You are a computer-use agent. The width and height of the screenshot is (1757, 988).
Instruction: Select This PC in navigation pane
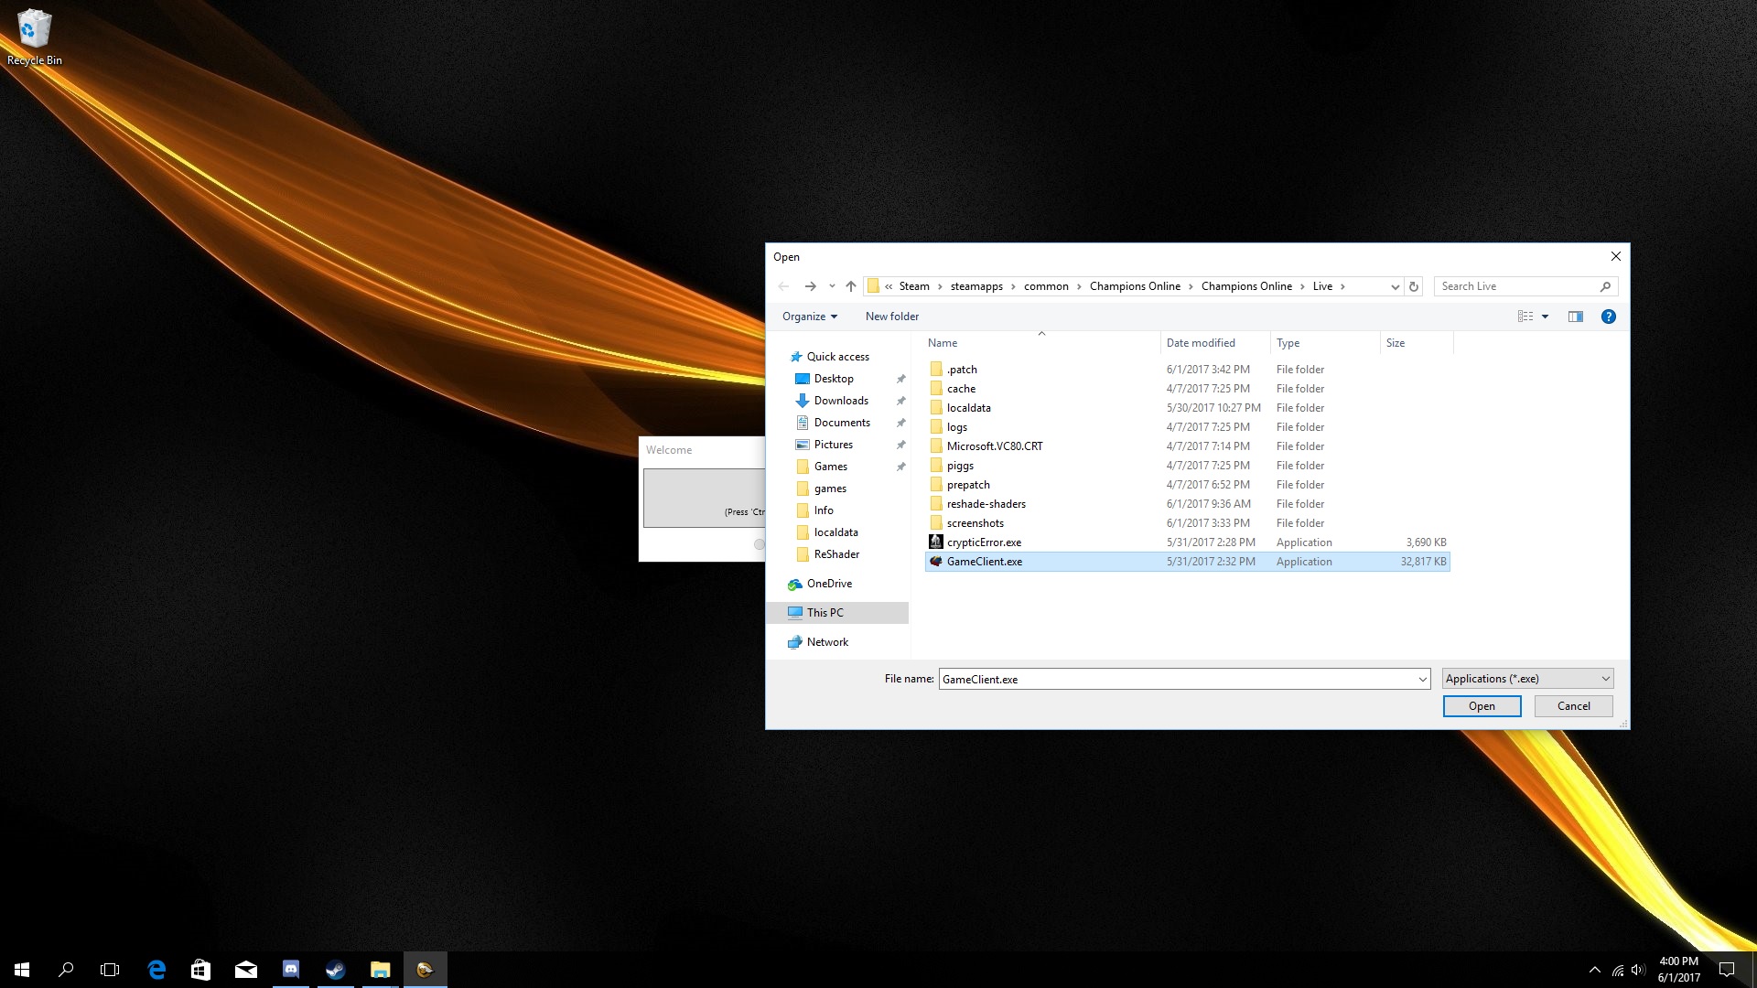pyautogui.click(x=825, y=613)
